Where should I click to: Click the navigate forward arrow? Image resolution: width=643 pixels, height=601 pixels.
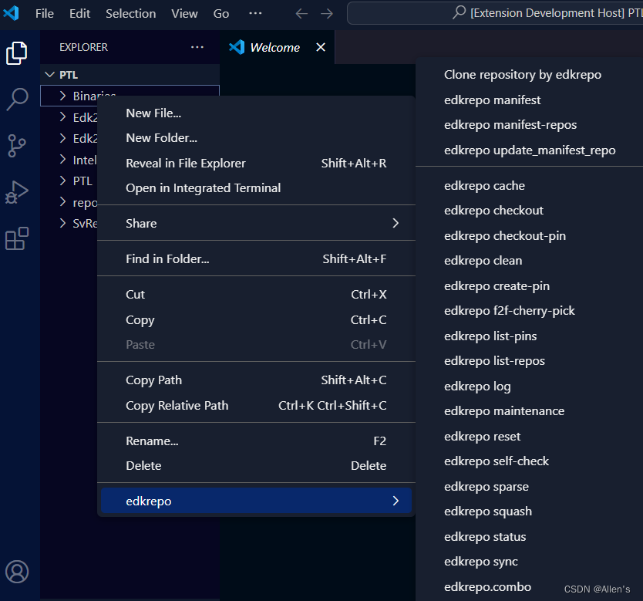[325, 13]
